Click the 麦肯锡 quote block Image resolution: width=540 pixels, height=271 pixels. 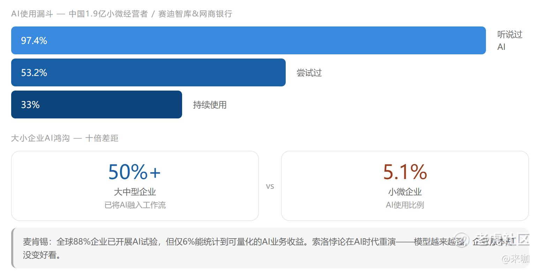tap(270, 248)
